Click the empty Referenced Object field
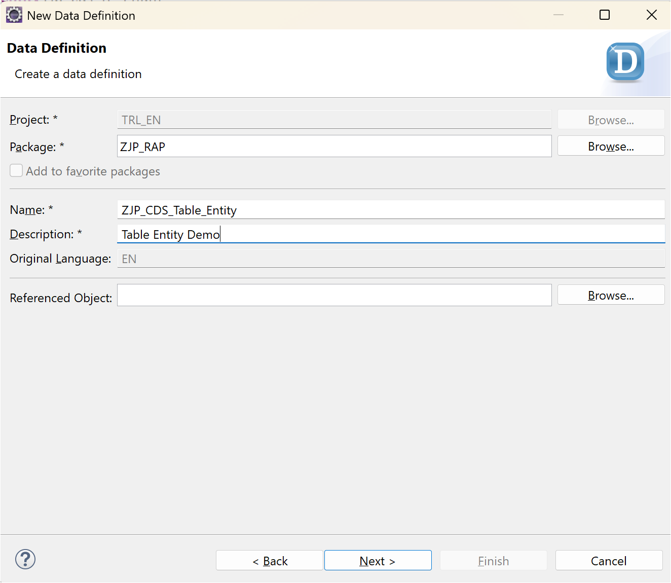671x583 pixels. (x=334, y=295)
